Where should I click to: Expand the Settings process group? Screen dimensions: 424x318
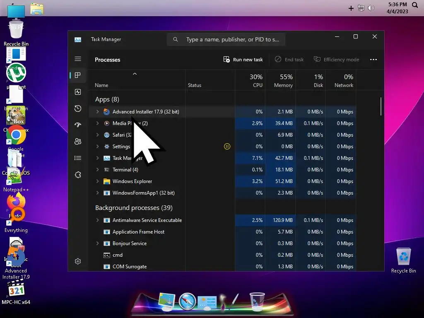pos(98,147)
